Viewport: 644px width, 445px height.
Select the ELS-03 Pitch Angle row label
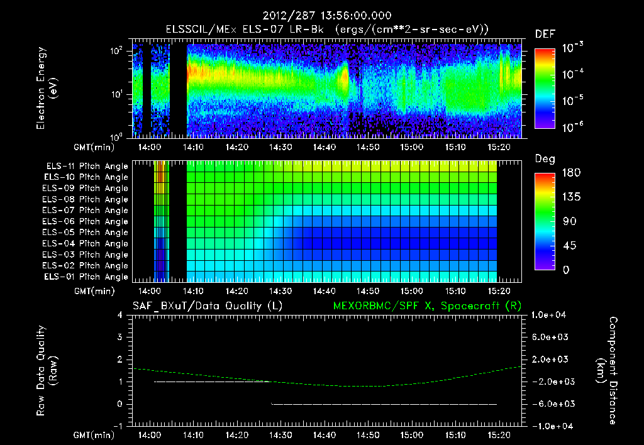click(x=85, y=255)
